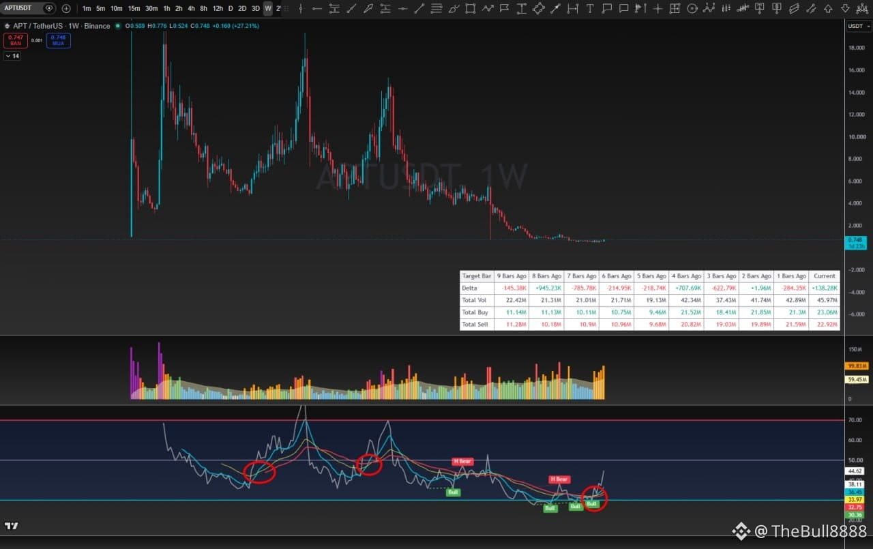This screenshot has height=549, width=873.
Task: Select the flag mark tool
Action: 504,8
